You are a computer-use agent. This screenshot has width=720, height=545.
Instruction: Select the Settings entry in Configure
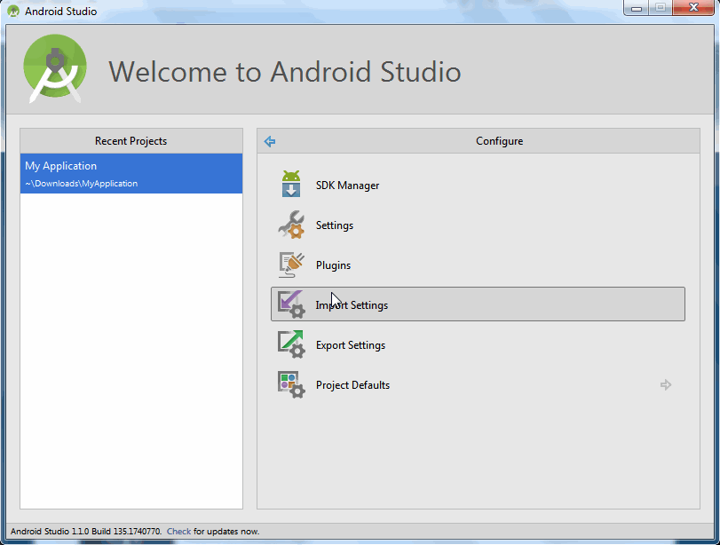[335, 225]
